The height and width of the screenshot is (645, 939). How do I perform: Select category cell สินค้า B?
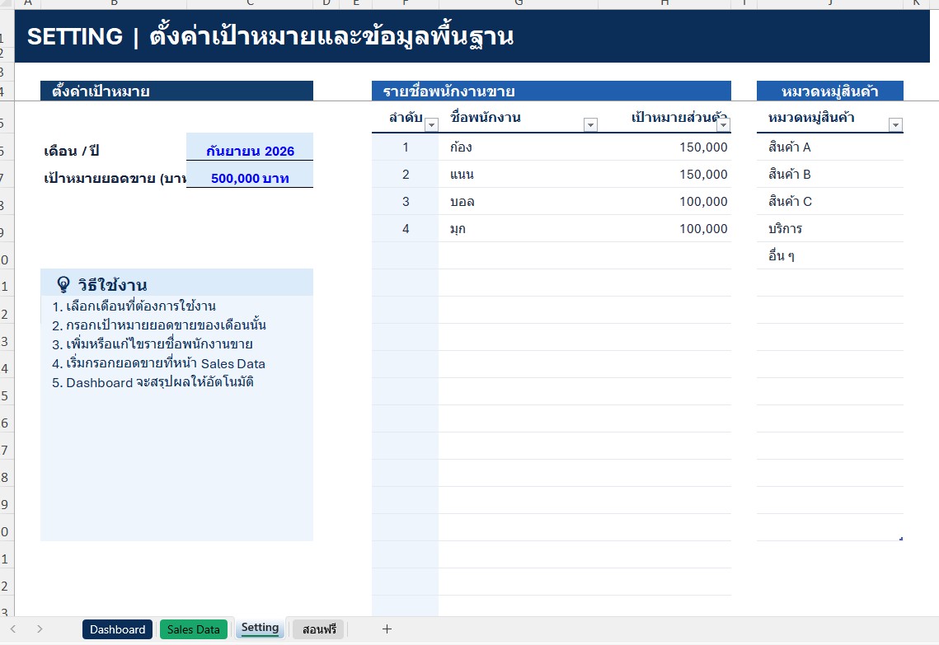click(830, 174)
